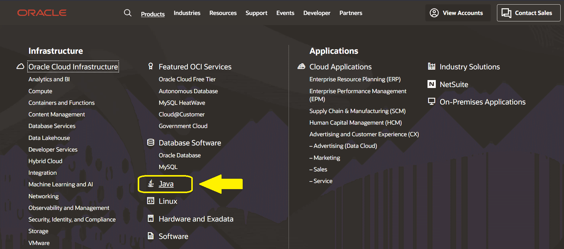Open Data Lakehouse

tap(49, 138)
